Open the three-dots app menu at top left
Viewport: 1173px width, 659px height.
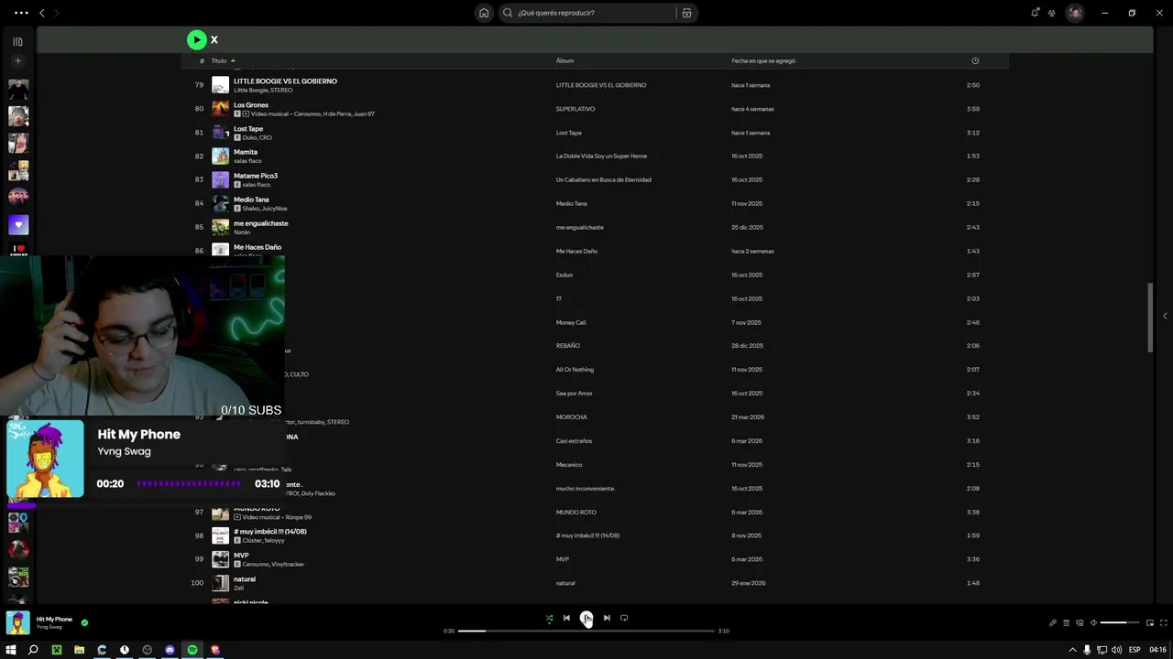[20, 13]
